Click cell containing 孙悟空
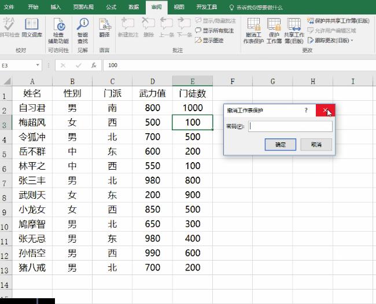The height and width of the screenshot is (304, 376). click(32, 253)
